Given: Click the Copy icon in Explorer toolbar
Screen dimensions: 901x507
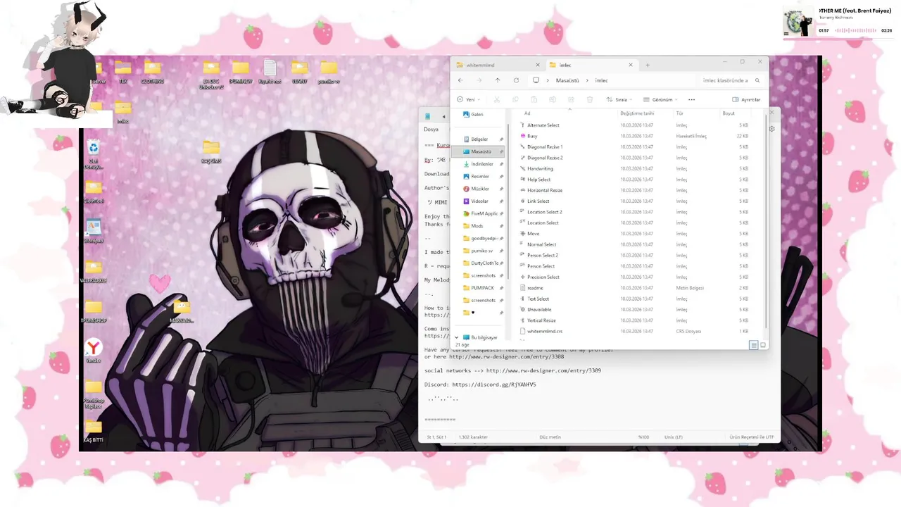Looking at the screenshot, I should (x=515, y=99).
